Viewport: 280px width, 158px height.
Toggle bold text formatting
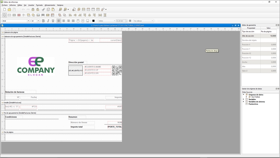[43, 21]
